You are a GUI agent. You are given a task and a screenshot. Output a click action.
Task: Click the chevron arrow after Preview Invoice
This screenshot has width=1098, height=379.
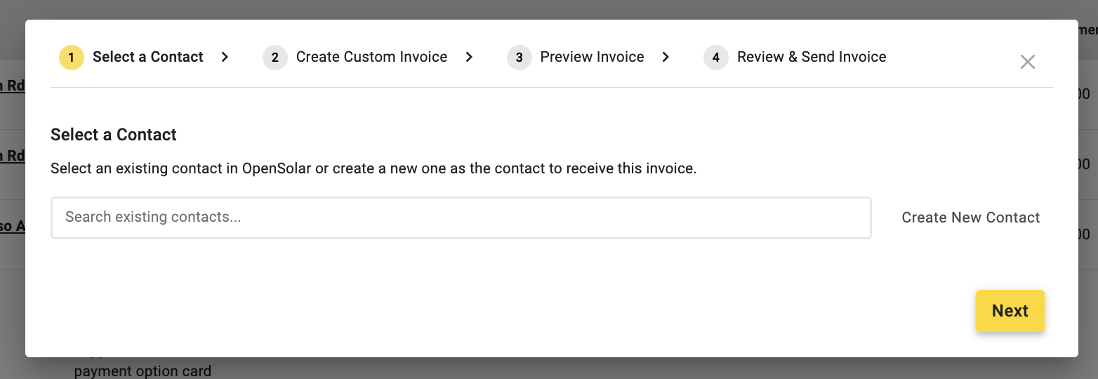click(x=666, y=58)
